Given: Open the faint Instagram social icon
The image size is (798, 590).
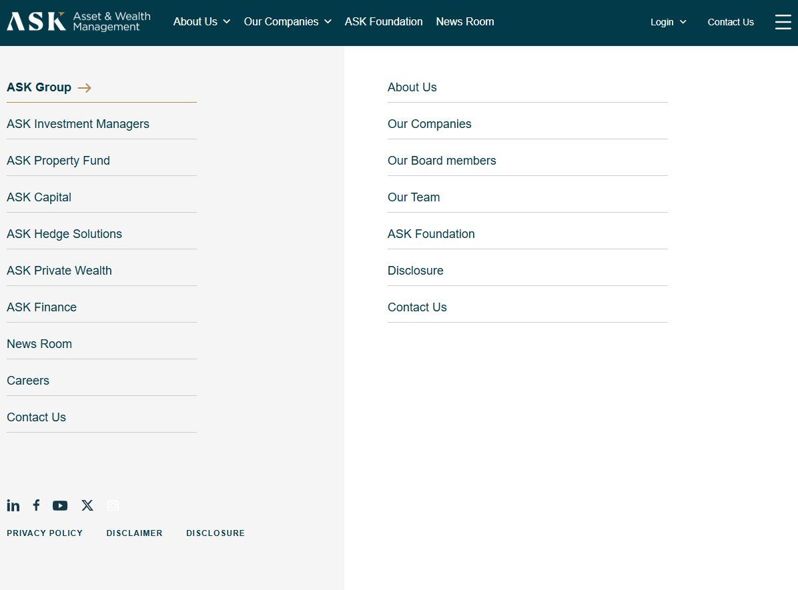Looking at the screenshot, I should pos(113,505).
